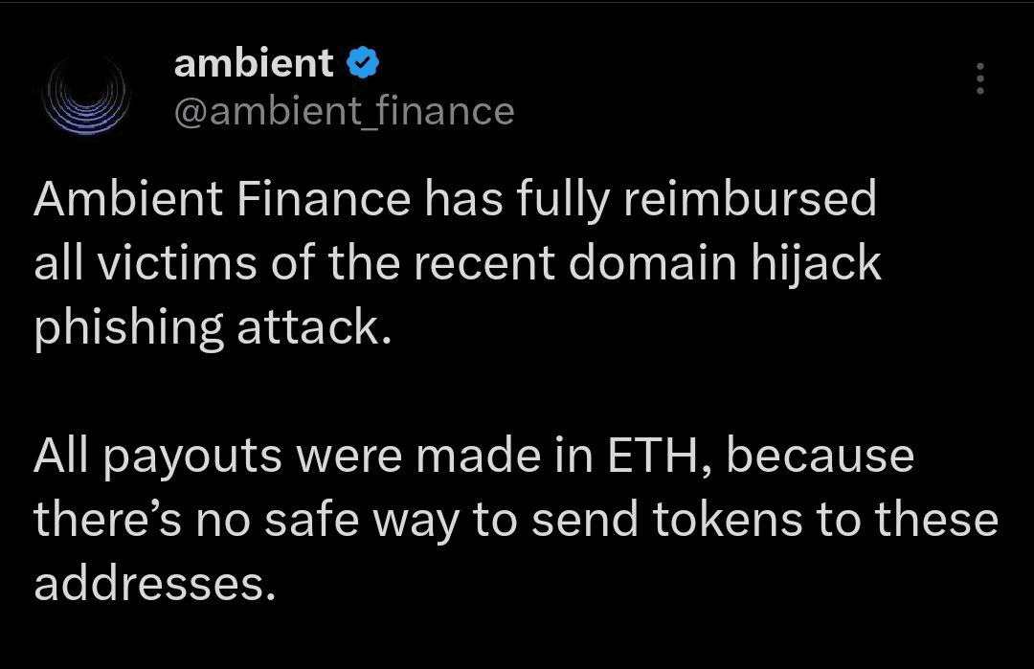Click the words "were made"
Image resolution: width=1034 pixels, height=669 pixels.
pyautogui.click(x=418, y=457)
